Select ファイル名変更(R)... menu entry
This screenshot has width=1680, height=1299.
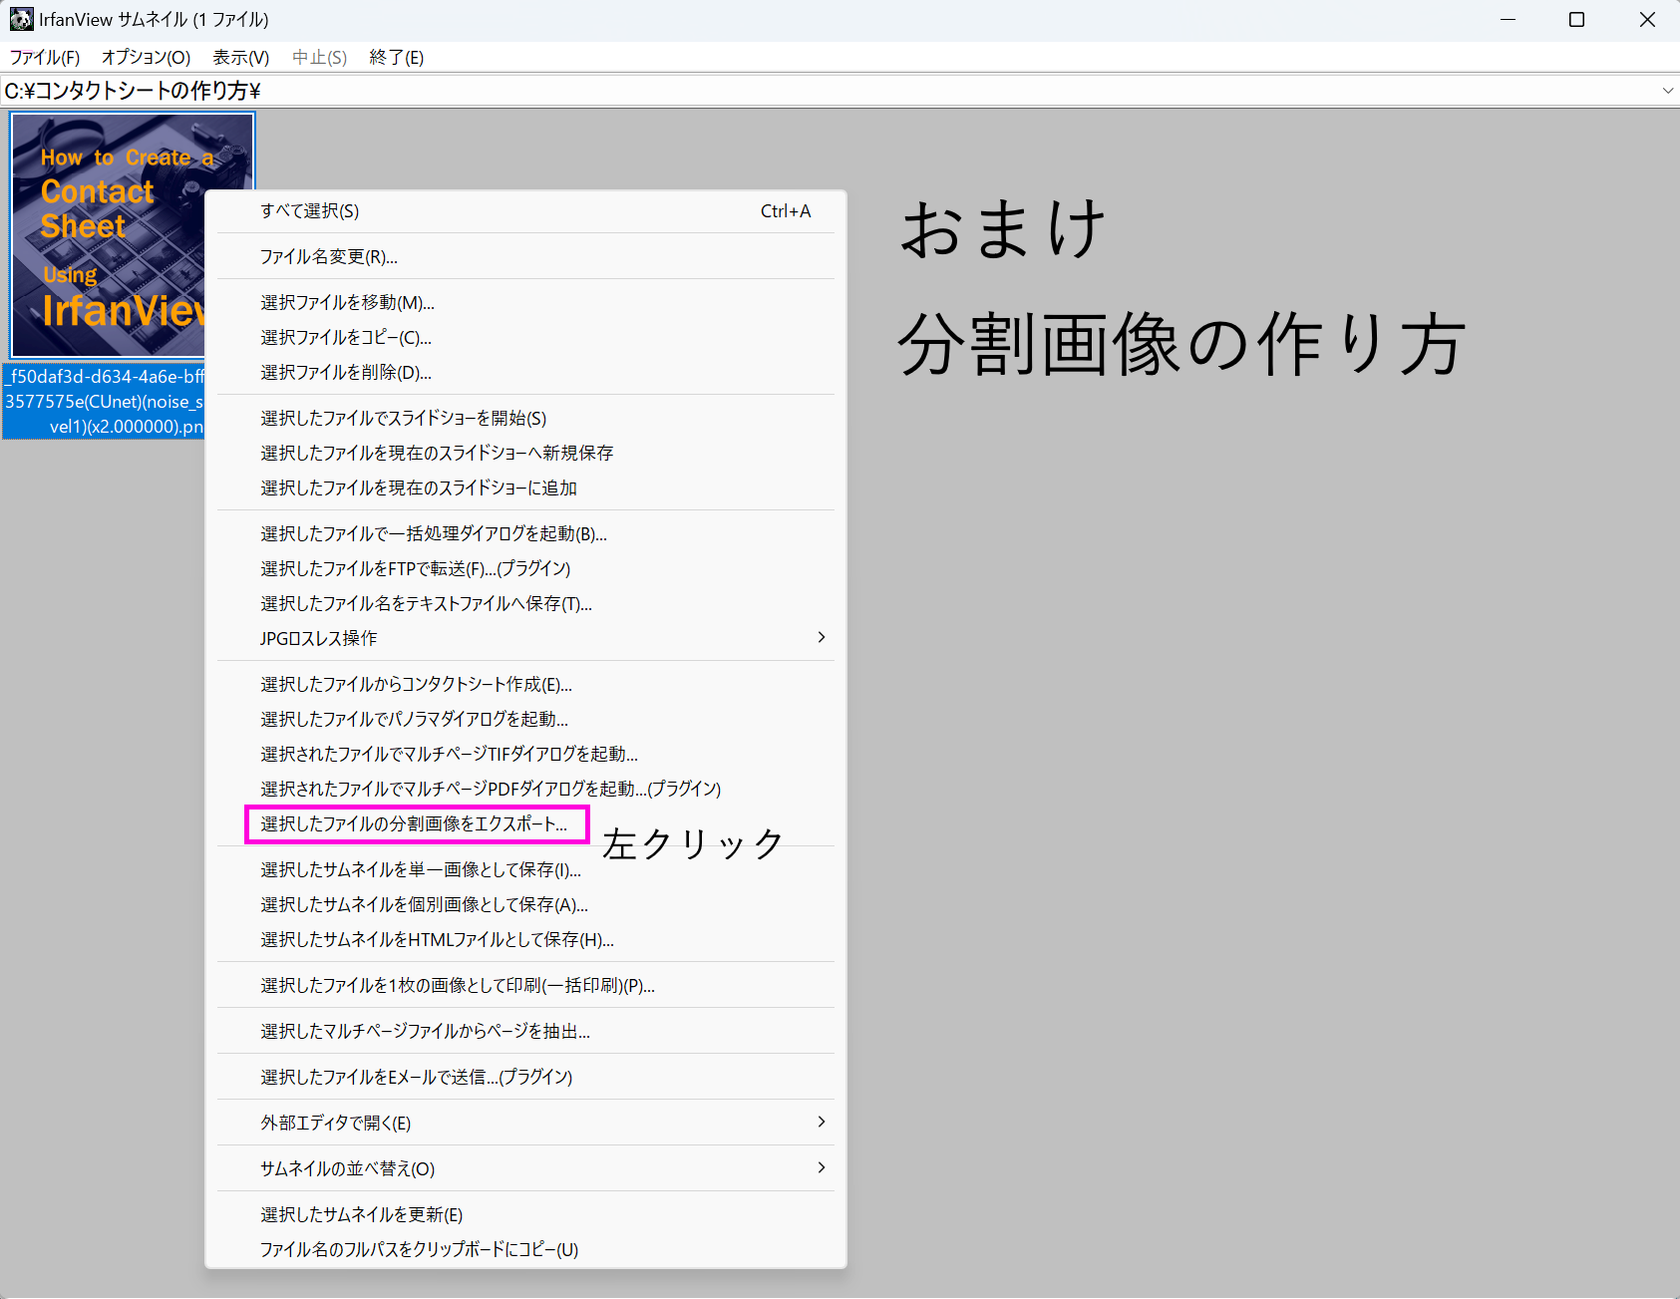coord(328,257)
